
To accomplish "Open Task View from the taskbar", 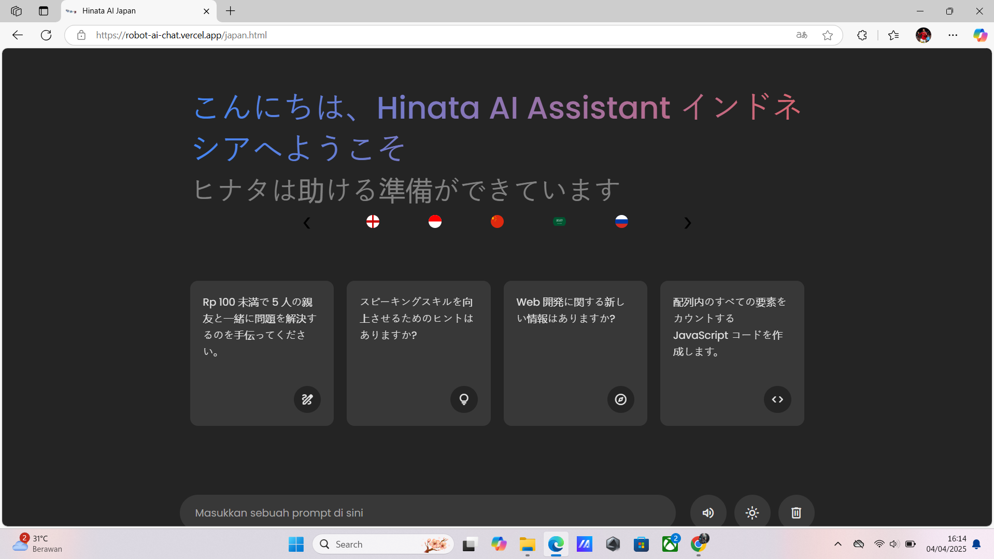I will [470, 544].
